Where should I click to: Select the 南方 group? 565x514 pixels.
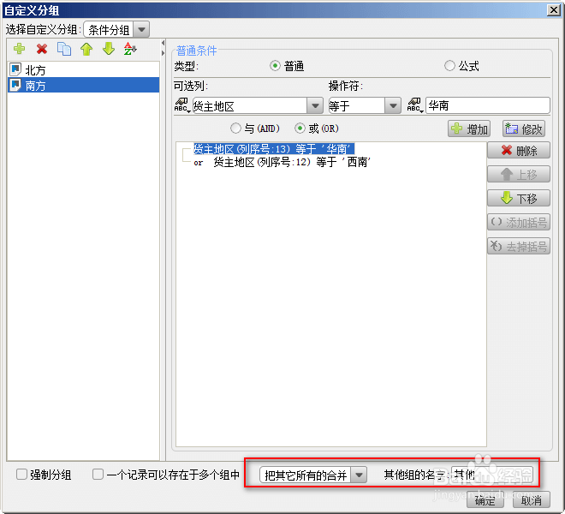(84, 85)
